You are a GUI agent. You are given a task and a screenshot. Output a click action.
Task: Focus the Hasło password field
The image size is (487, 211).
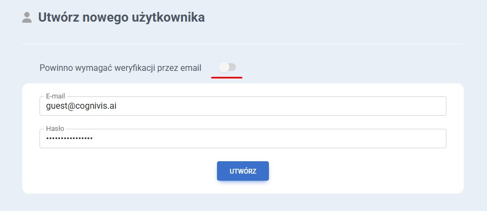tap(243, 139)
